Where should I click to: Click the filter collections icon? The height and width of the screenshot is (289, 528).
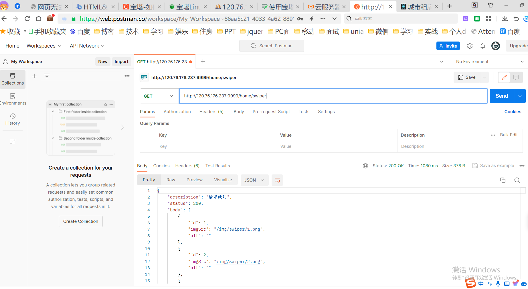tap(47, 76)
